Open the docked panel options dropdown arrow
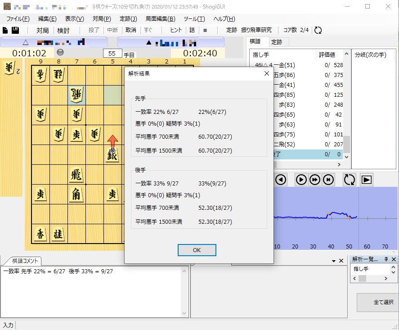Viewport: 399px width, 330px height. [334, 261]
